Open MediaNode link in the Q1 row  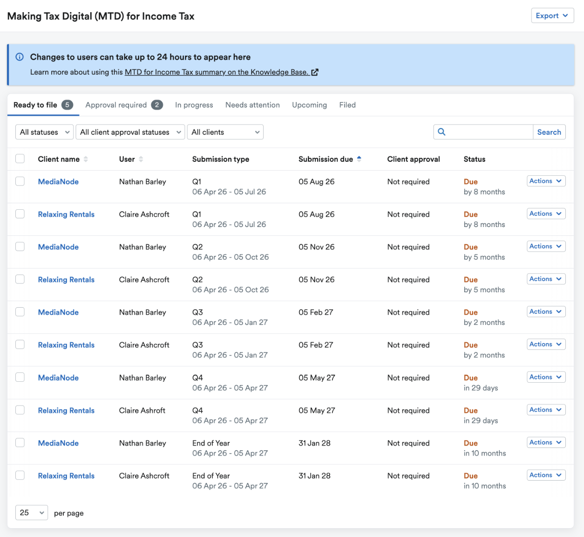click(x=58, y=182)
